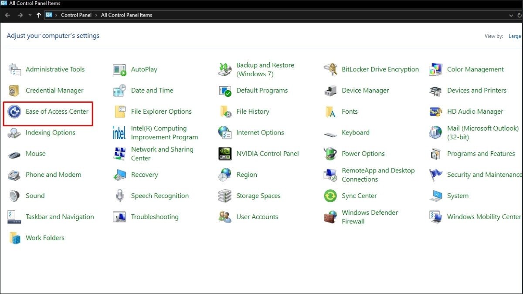Viewport: 523px width, 294px height.
Task: Click the Intel Computing Improvement Program icon
Action: point(119,133)
